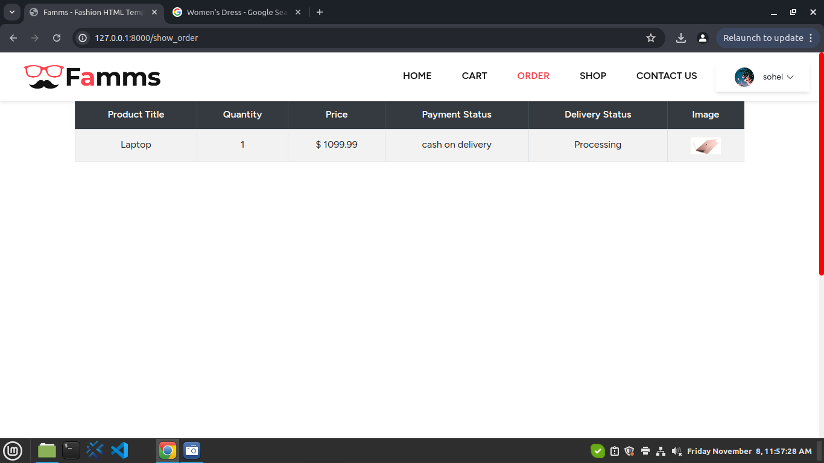Screen dimensions: 824x463
Task: Reload the current page
Action: [57, 38]
